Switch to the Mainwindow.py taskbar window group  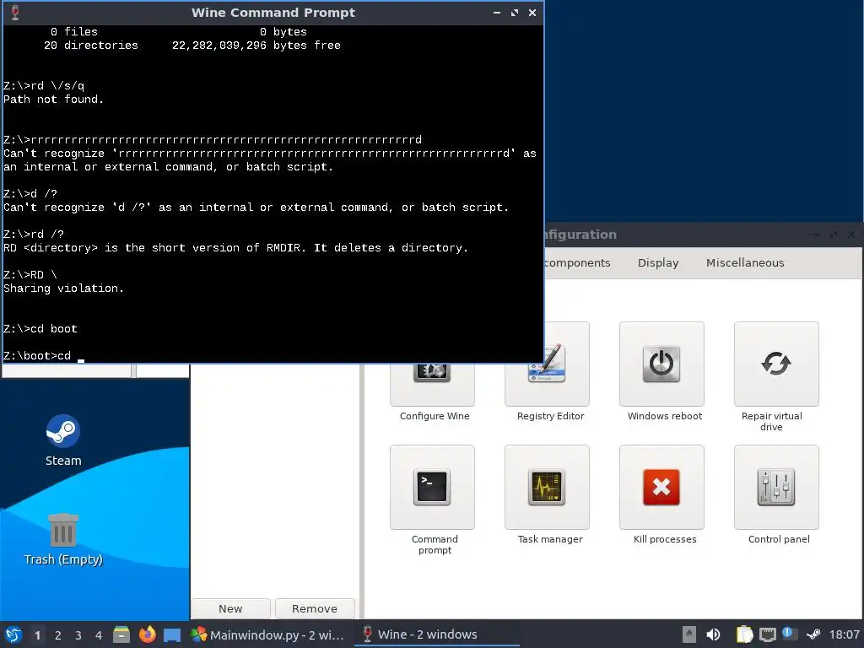tap(267, 634)
